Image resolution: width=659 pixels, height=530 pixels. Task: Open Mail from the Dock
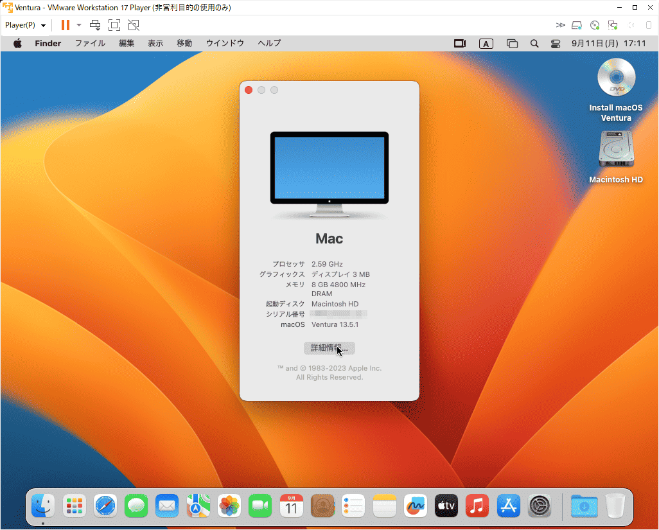(x=167, y=506)
